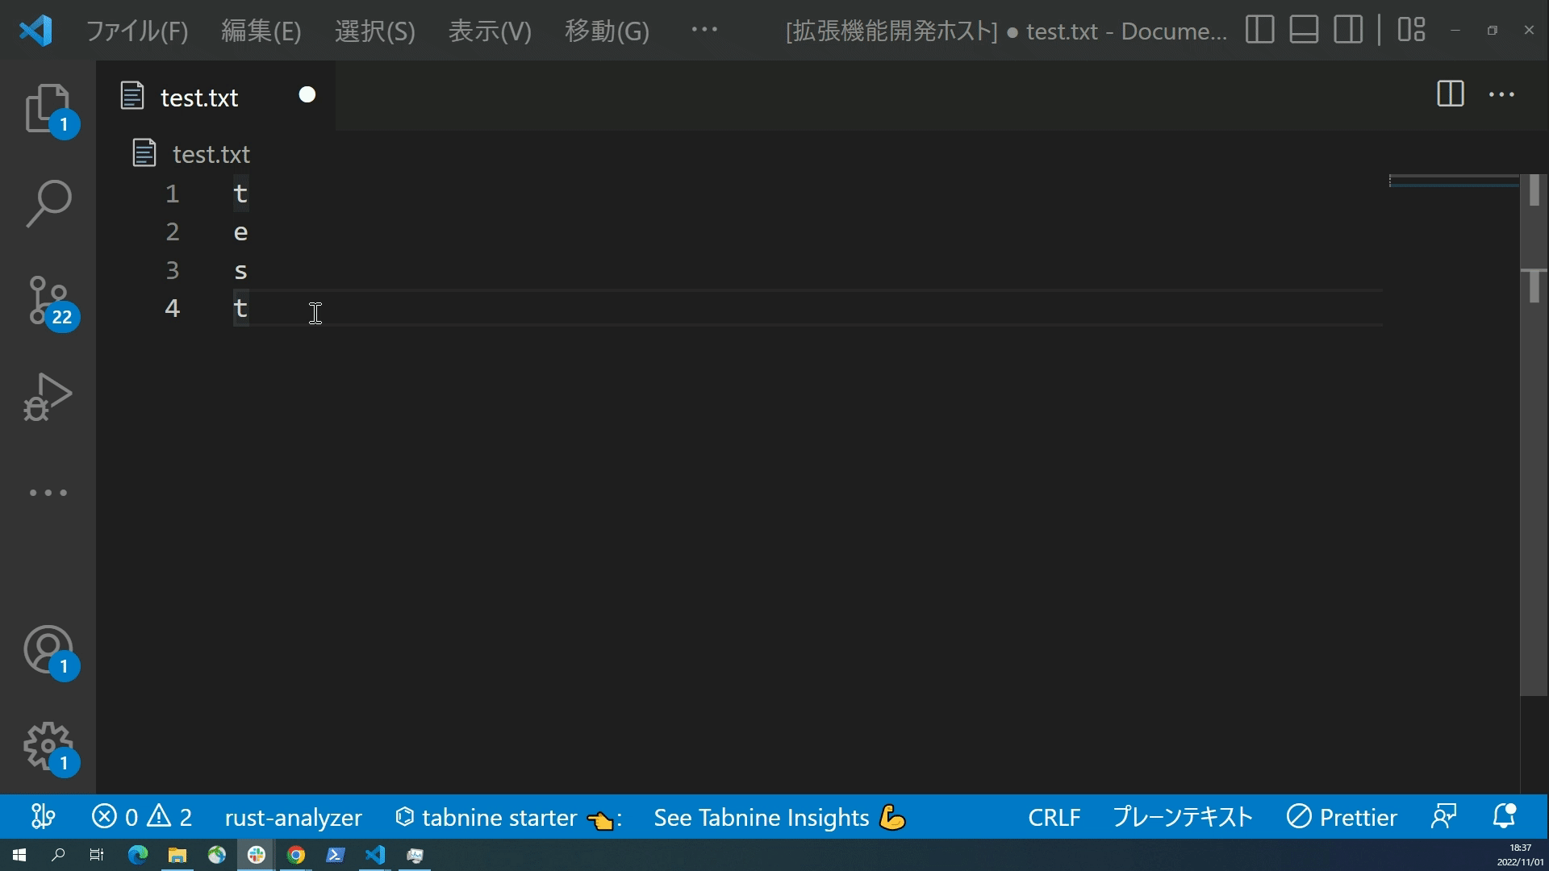Open Customize Layout icon
The height and width of the screenshot is (871, 1549).
click(x=1411, y=30)
